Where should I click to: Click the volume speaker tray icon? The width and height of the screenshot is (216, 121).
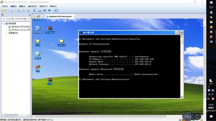pos(213,94)
